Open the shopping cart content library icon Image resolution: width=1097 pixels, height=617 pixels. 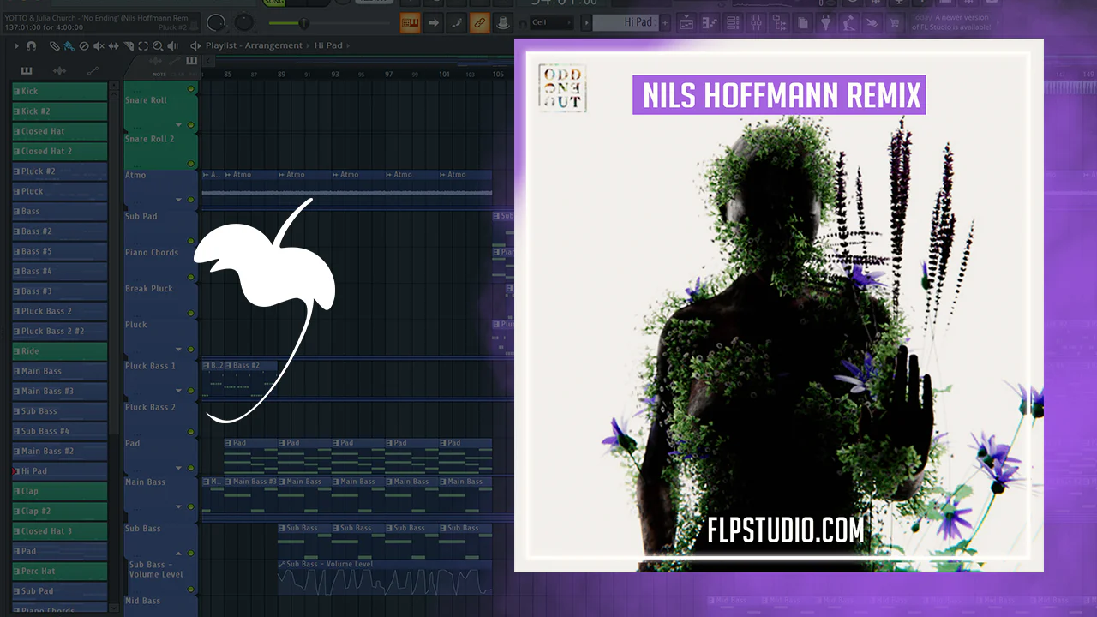click(896, 22)
